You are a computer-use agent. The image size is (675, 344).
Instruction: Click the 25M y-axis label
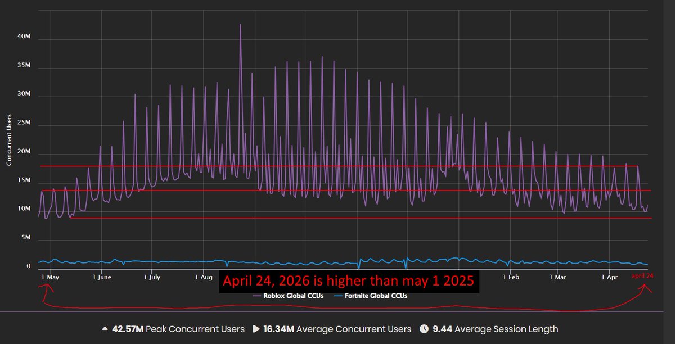pos(24,123)
